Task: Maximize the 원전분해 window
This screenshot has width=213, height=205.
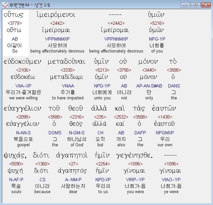Action: click(195, 5)
